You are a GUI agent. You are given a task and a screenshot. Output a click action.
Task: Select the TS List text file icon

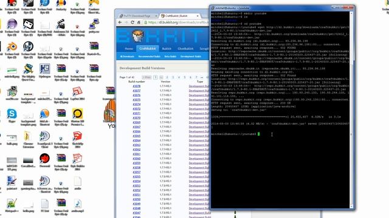44,205
